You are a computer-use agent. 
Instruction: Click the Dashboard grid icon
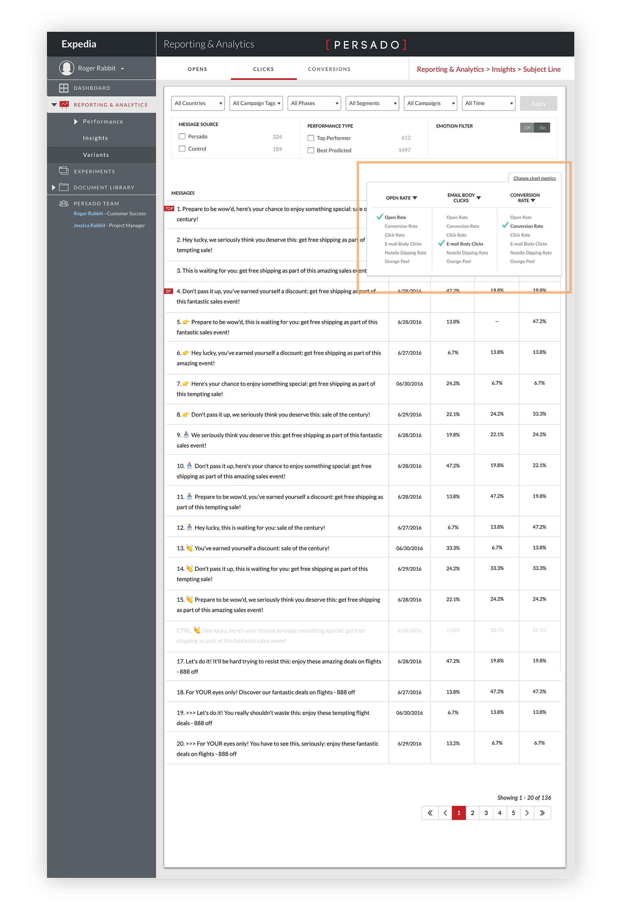(63, 88)
